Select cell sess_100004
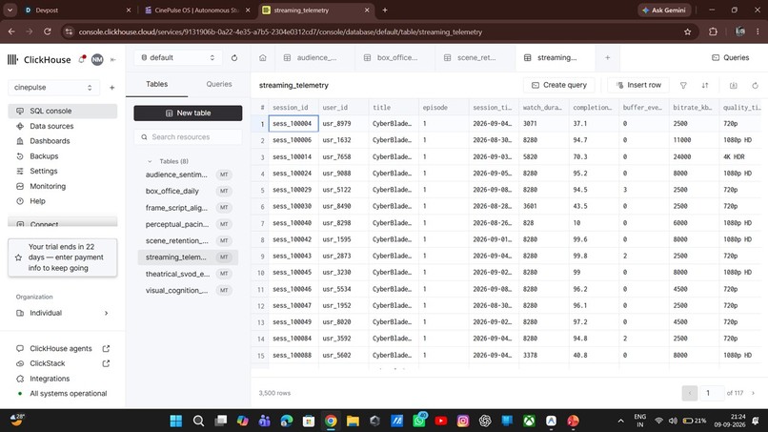Image resolution: width=768 pixels, height=432 pixels. (x=293, y=124)
